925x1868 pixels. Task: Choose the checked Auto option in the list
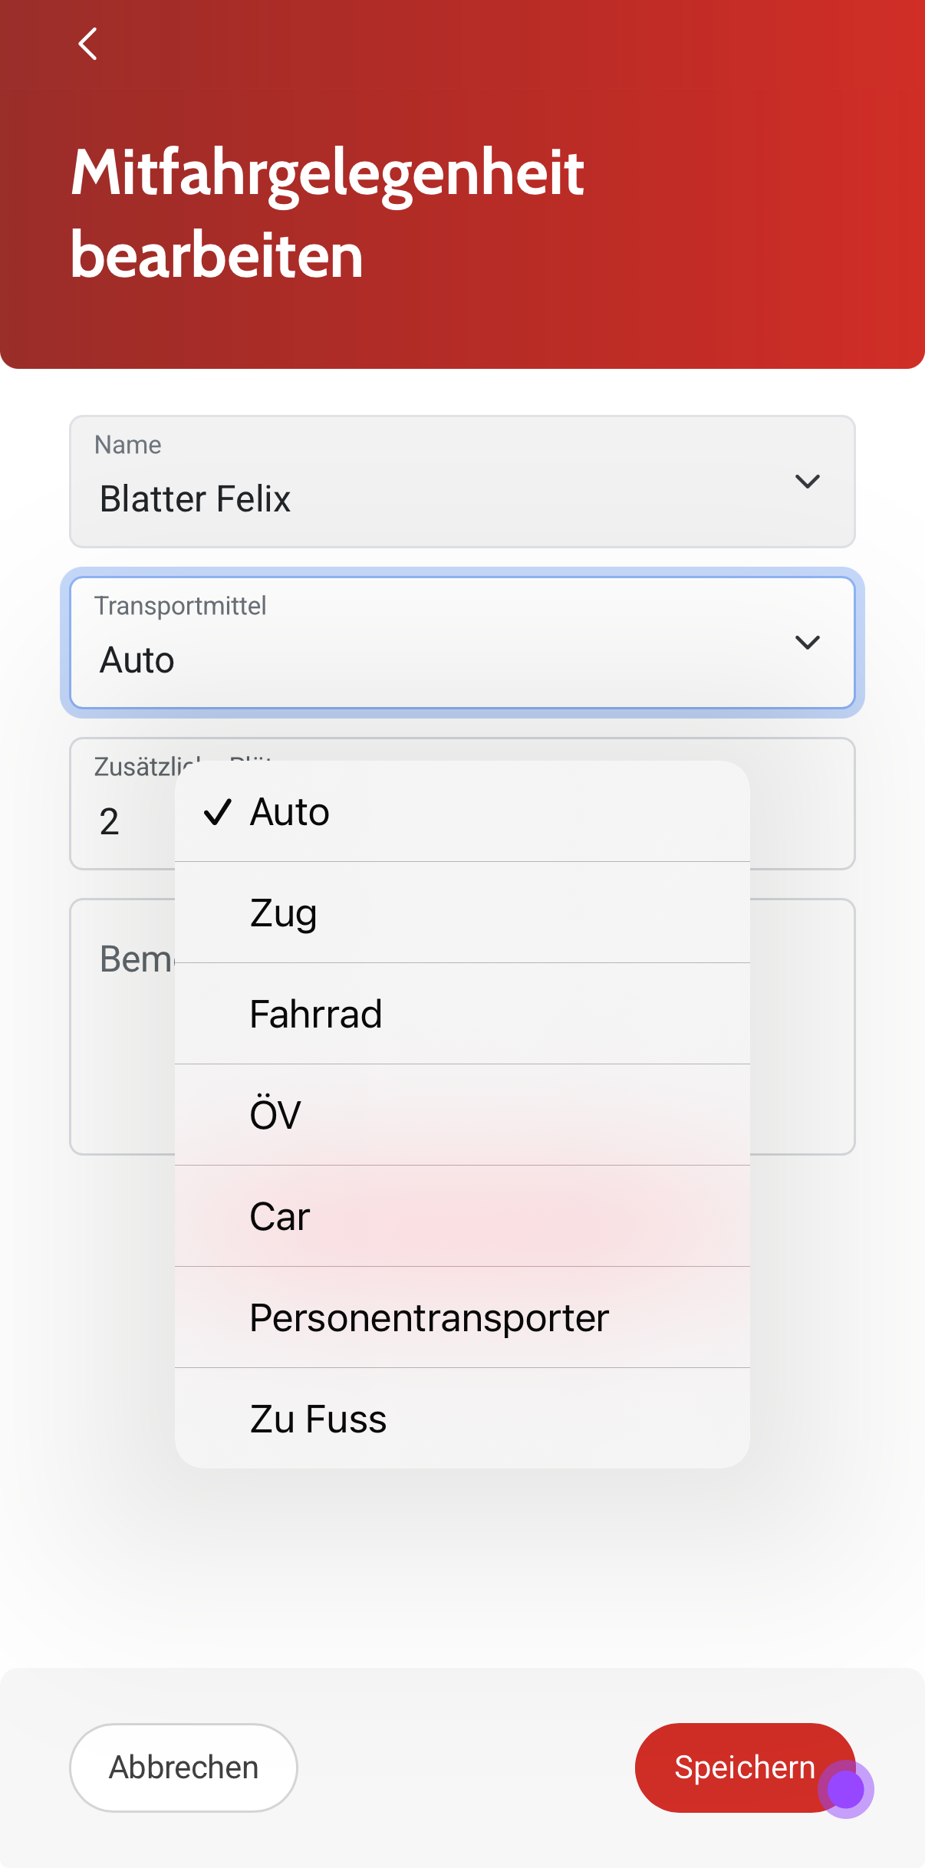coord(462,811)
